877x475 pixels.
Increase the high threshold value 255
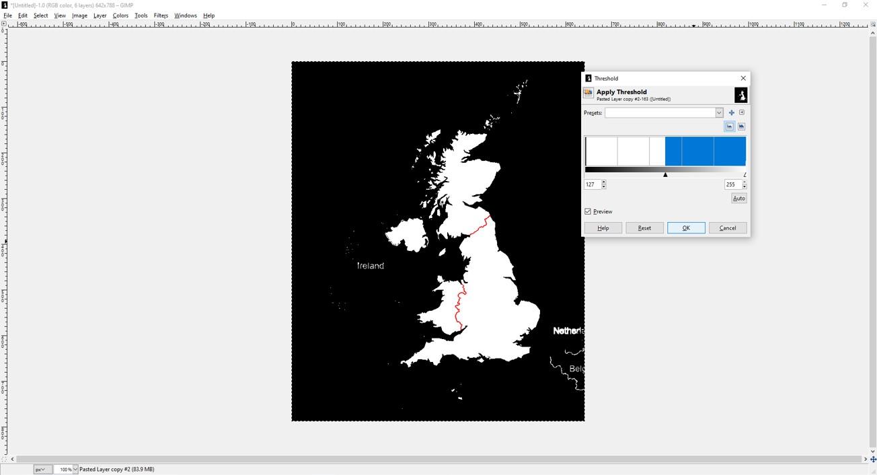click(745, 182)
